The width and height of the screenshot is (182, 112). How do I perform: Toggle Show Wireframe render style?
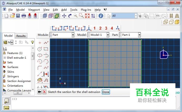[x=166, y=22]
